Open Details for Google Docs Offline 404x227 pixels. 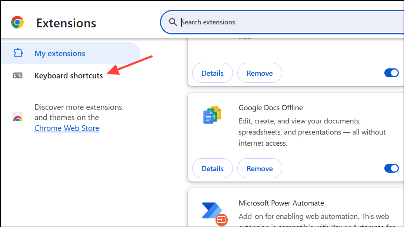coord(212,168)
